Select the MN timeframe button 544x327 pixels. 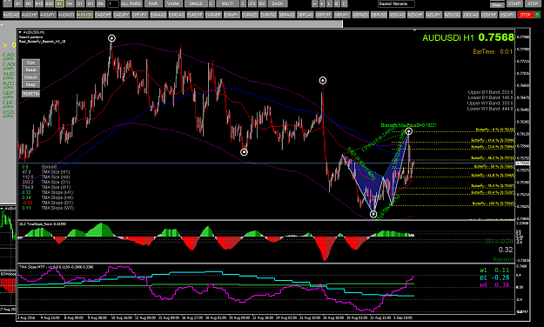[x=101, y=3]
